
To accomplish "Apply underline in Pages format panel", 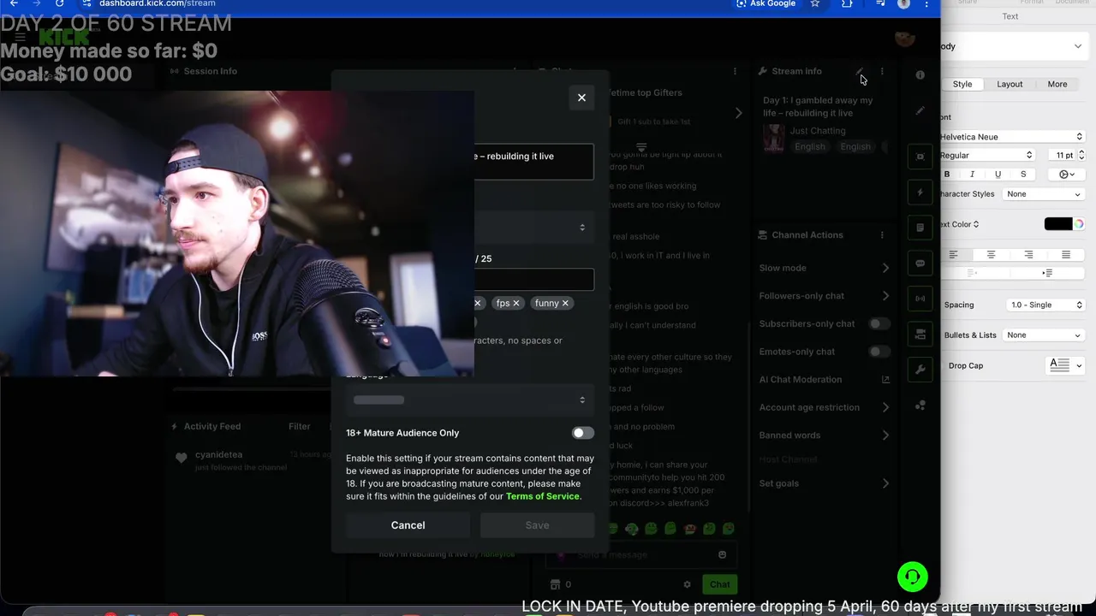I will 998,175.
